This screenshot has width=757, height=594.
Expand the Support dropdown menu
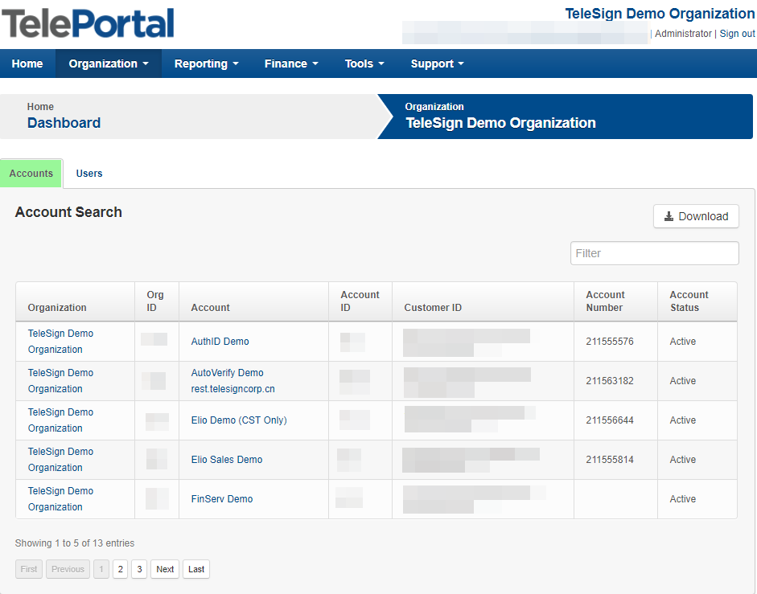pos(437,63)
